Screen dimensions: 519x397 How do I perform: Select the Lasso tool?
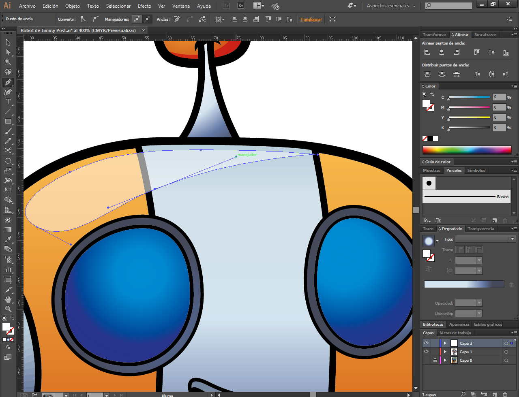pos(8,72)
